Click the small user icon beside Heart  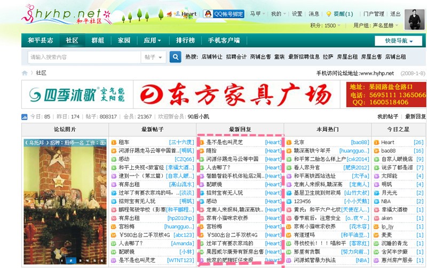[x=178, y=14]
